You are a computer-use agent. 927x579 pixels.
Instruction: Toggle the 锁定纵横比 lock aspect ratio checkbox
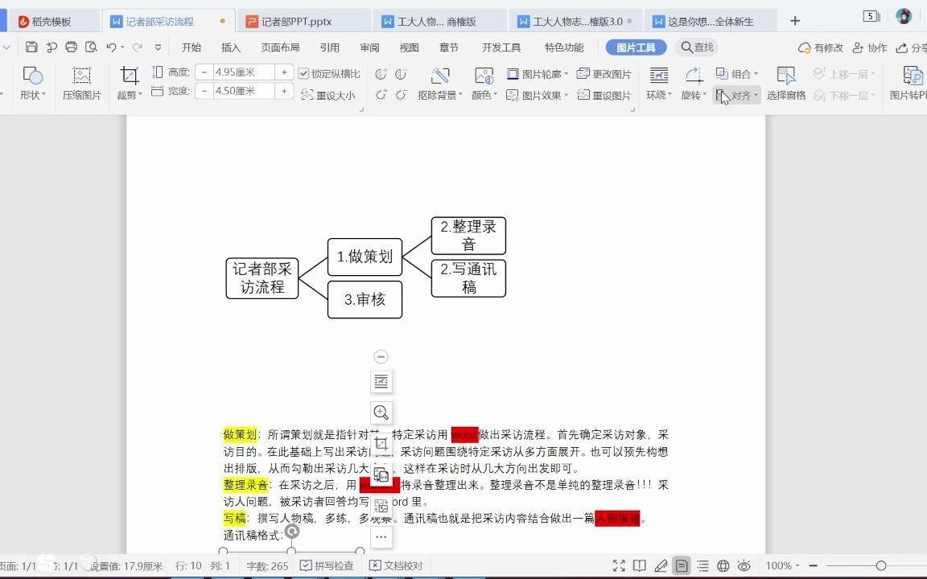click(x=303, y=73)
